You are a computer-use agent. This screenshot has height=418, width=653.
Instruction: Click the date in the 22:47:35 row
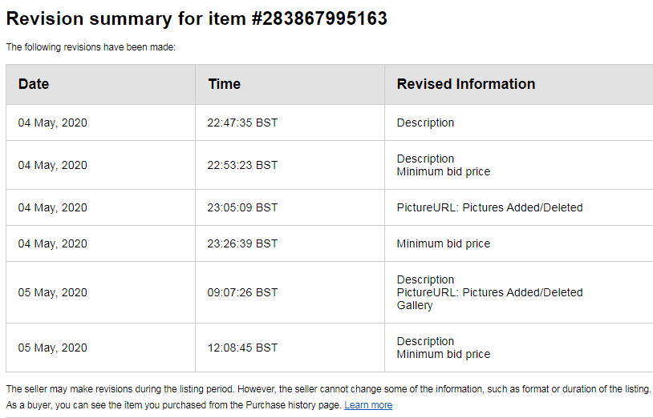[x=53, y=123]
